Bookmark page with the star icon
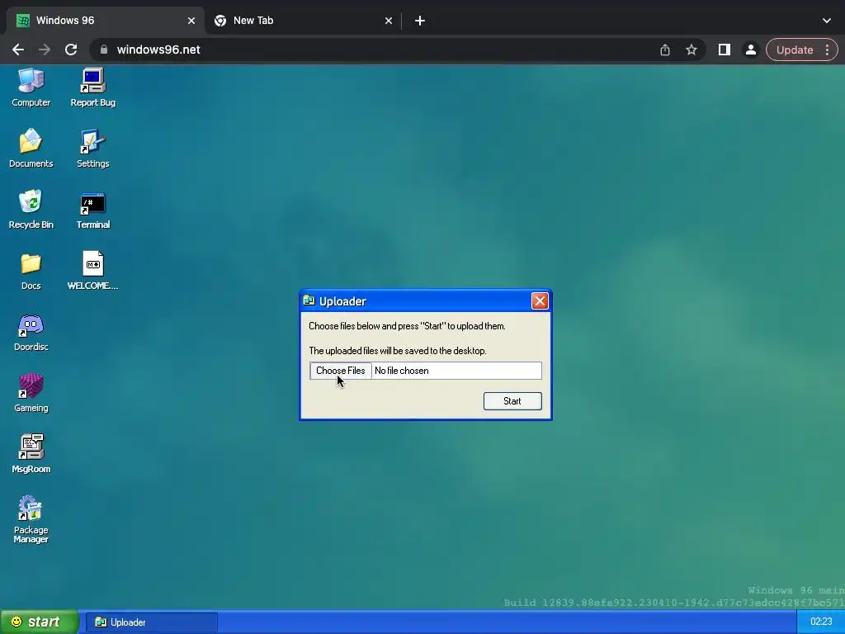 coord(692,50)
